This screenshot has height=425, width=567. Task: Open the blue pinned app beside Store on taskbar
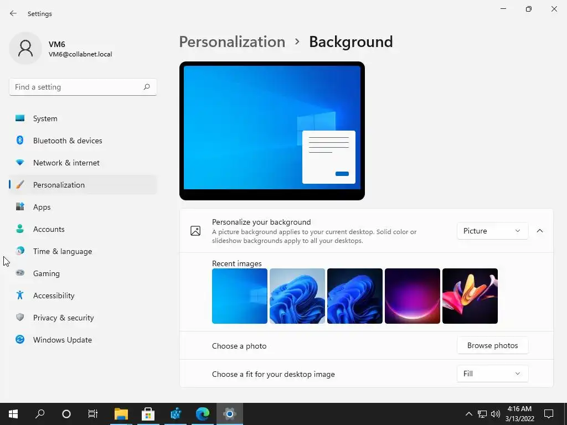click(176, 414)
